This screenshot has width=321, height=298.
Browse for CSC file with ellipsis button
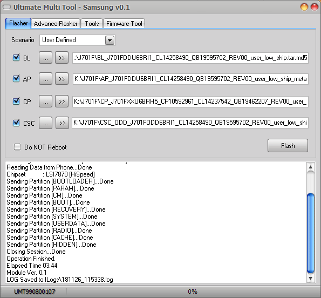pos(45,123)
